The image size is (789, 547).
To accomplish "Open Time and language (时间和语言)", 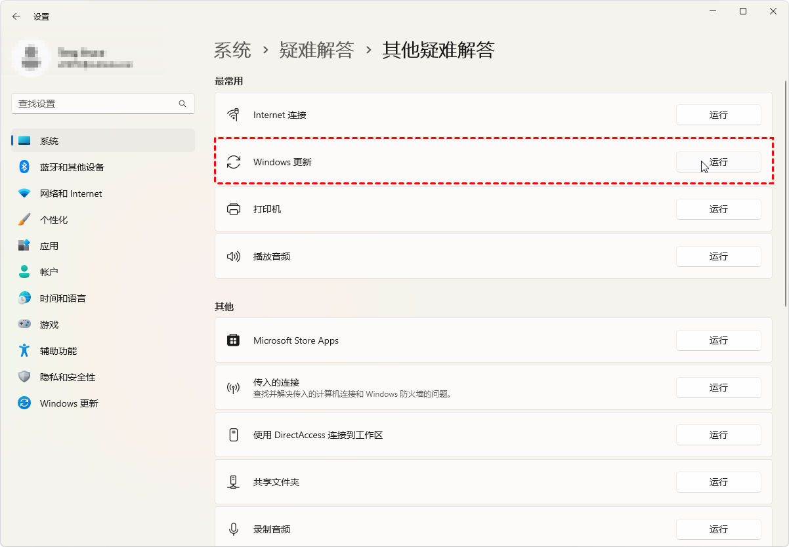I will 63,298.
